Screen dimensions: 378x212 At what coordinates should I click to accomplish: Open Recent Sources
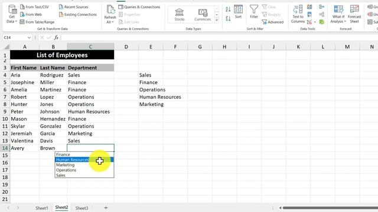coord(73,7)
